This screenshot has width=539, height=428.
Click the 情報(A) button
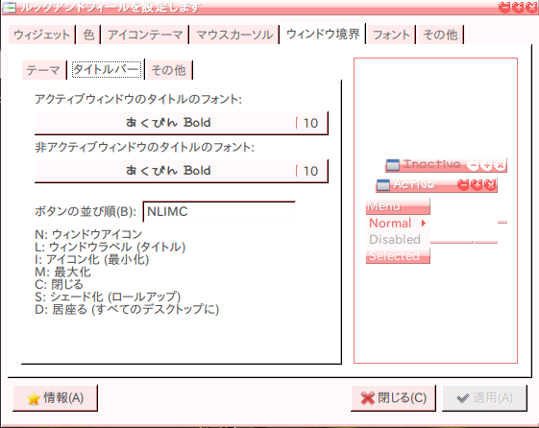click(x=55, y=398)
